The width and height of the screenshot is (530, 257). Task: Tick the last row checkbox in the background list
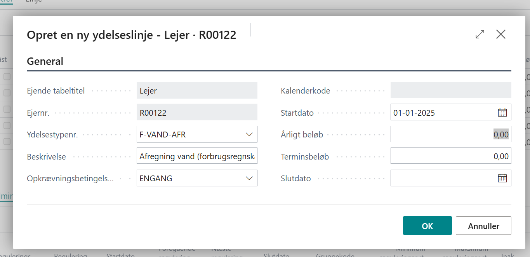[7, 141]
